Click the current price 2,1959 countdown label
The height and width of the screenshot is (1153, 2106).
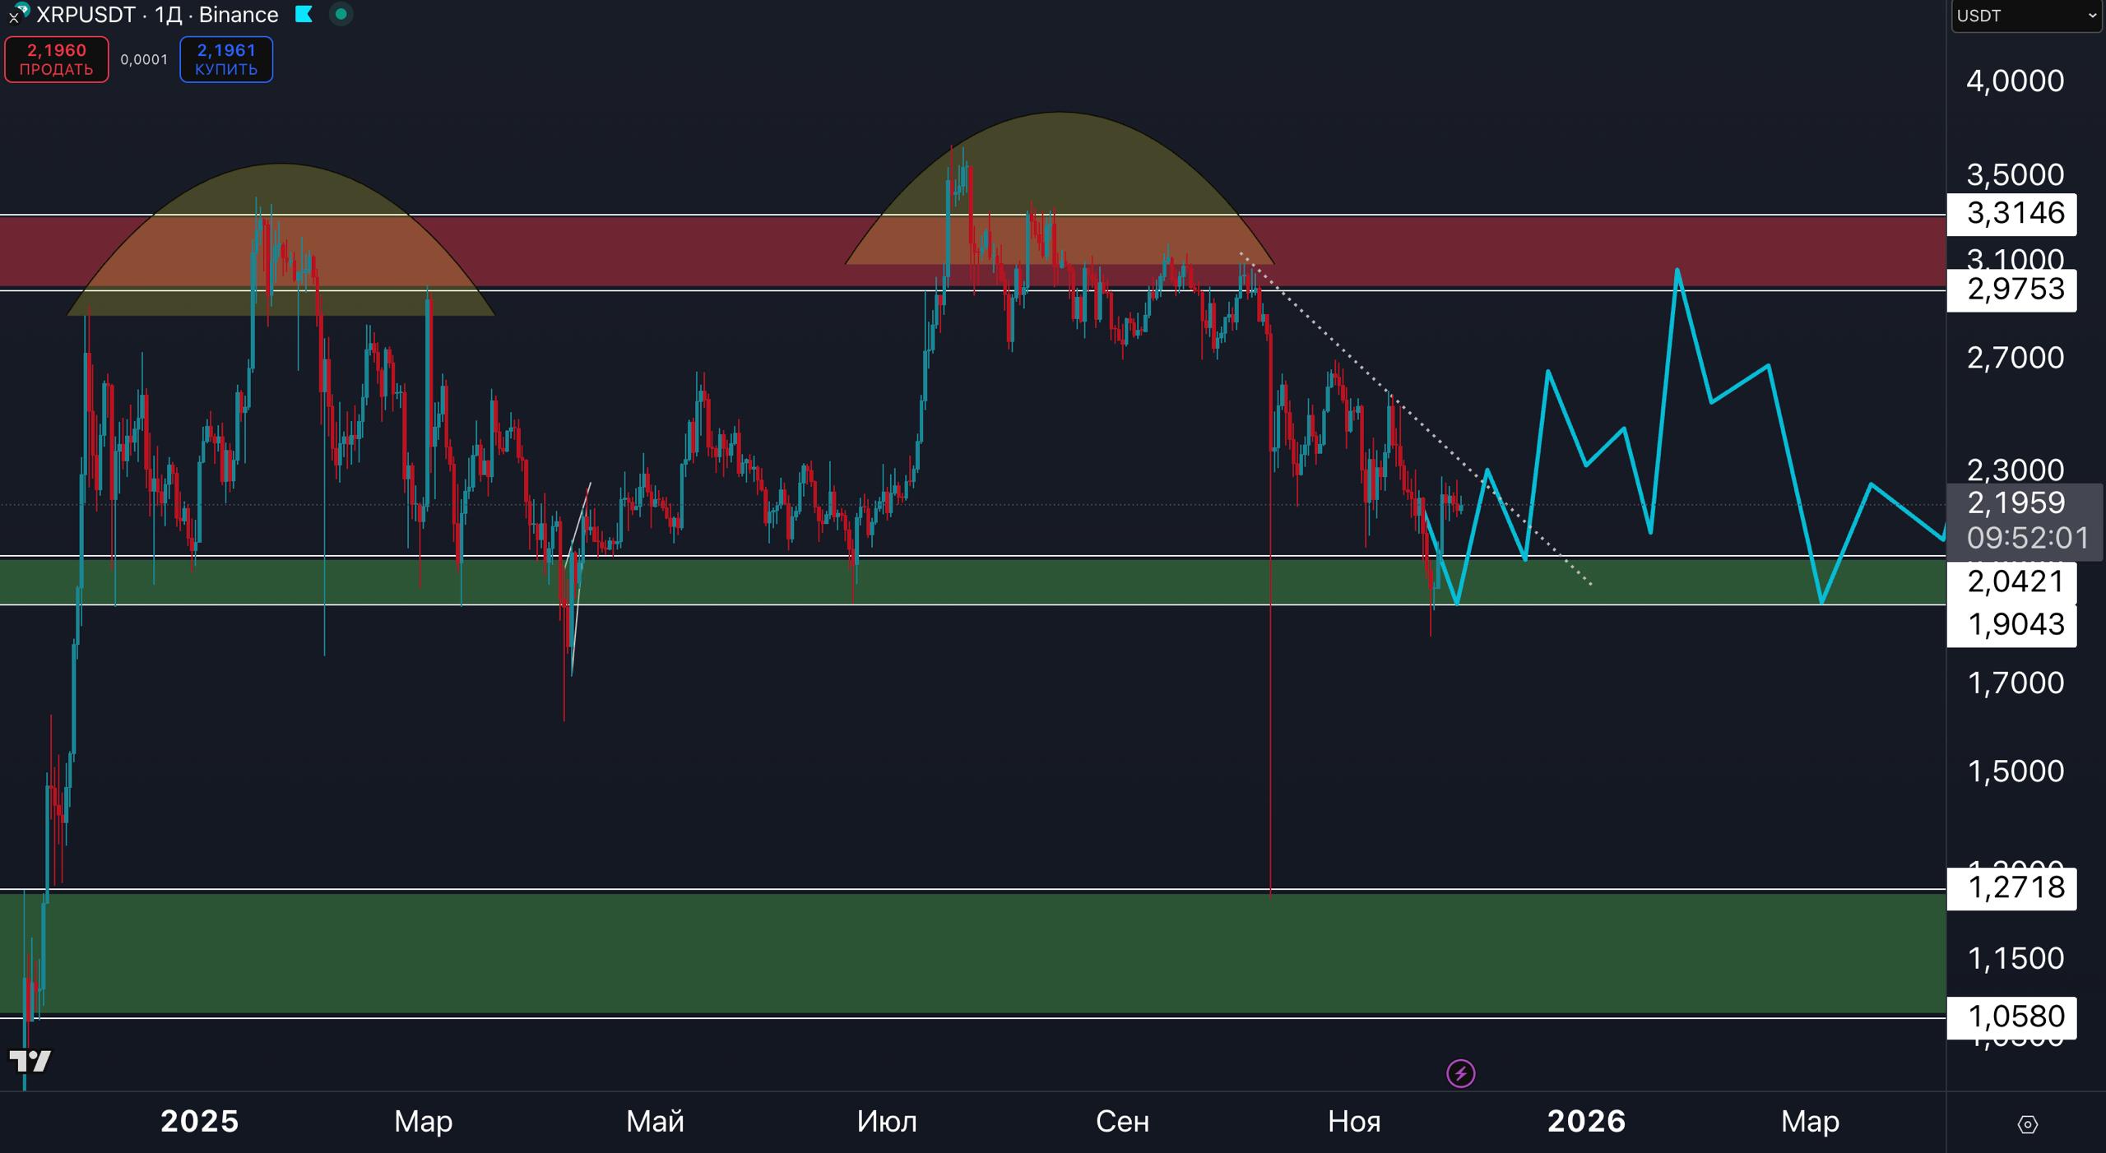coord(2025,520)
